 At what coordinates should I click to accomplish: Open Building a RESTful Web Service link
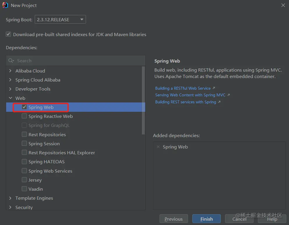pos(183,88)
